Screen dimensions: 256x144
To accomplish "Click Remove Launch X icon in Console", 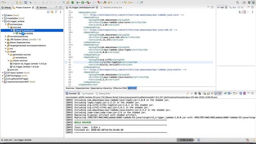I will [x=196, y=93].
